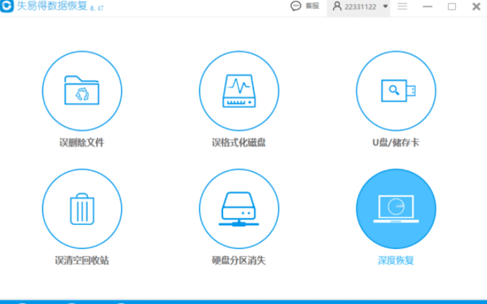This screenshot has width=487, height=304.
Task: Maximize the data recovery window
Action: coord(452,6)
